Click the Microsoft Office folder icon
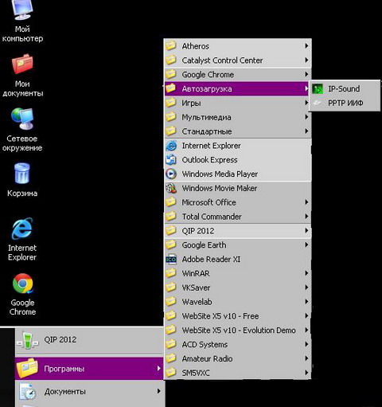The width and height of the screenshot is (382, 407). tap(171, 202)
